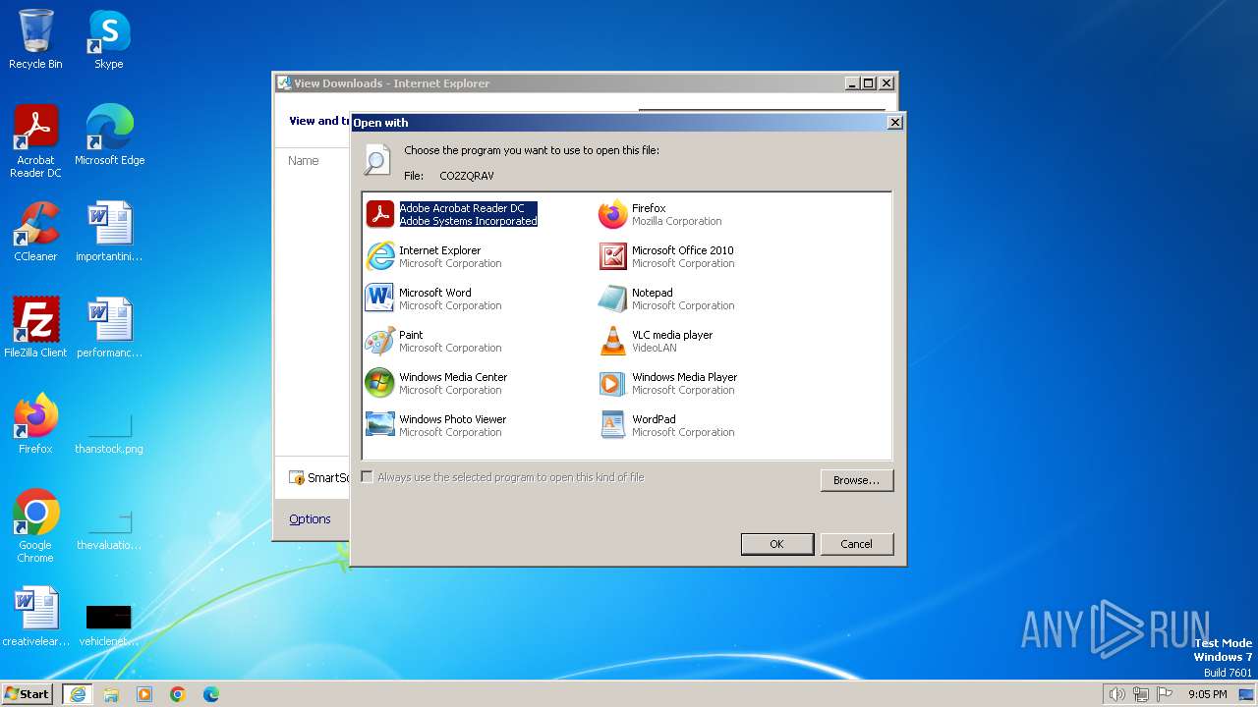Click the Mozilla Corporation publisher text
The height and width of the screenshot is (707, 1258).
pos(676,222)
